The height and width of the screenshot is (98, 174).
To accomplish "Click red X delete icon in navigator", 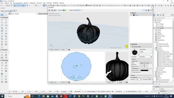I will 159,84.
